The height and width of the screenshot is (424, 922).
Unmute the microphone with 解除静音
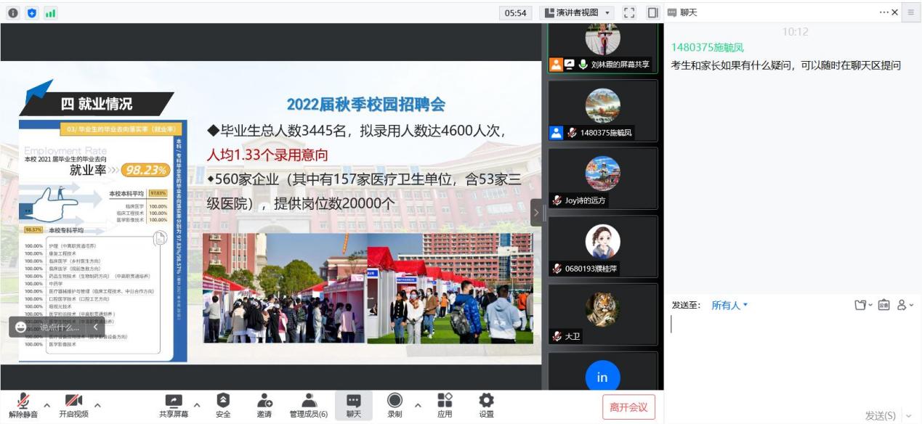[x=23, y=405]
